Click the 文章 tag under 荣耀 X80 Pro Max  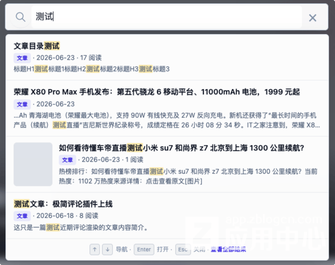pyautogui.click(x=22, y=104)
